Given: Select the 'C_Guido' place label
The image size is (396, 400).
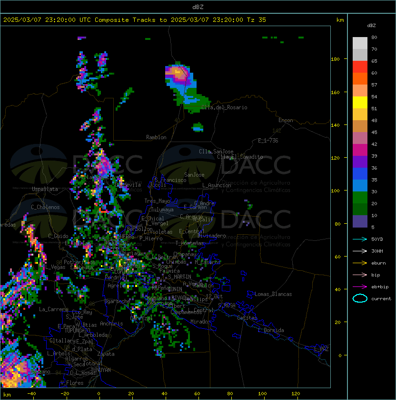Looking at the screenshot, I should [58, 236].
